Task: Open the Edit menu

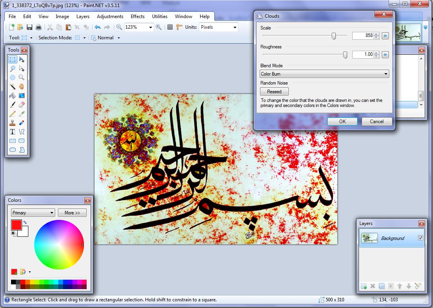Action: (x=27, y=17)
